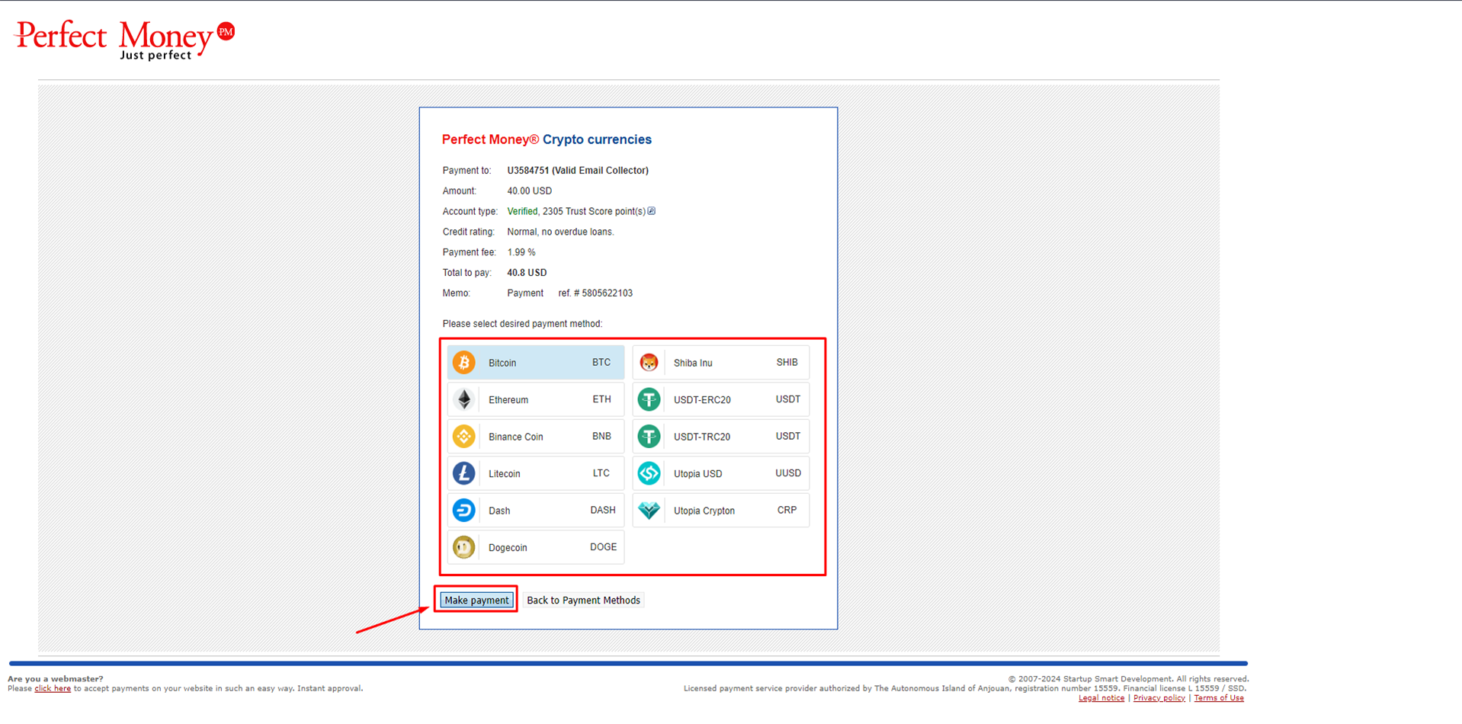Select USDT-ERC20 payment option

coord(721,399)
